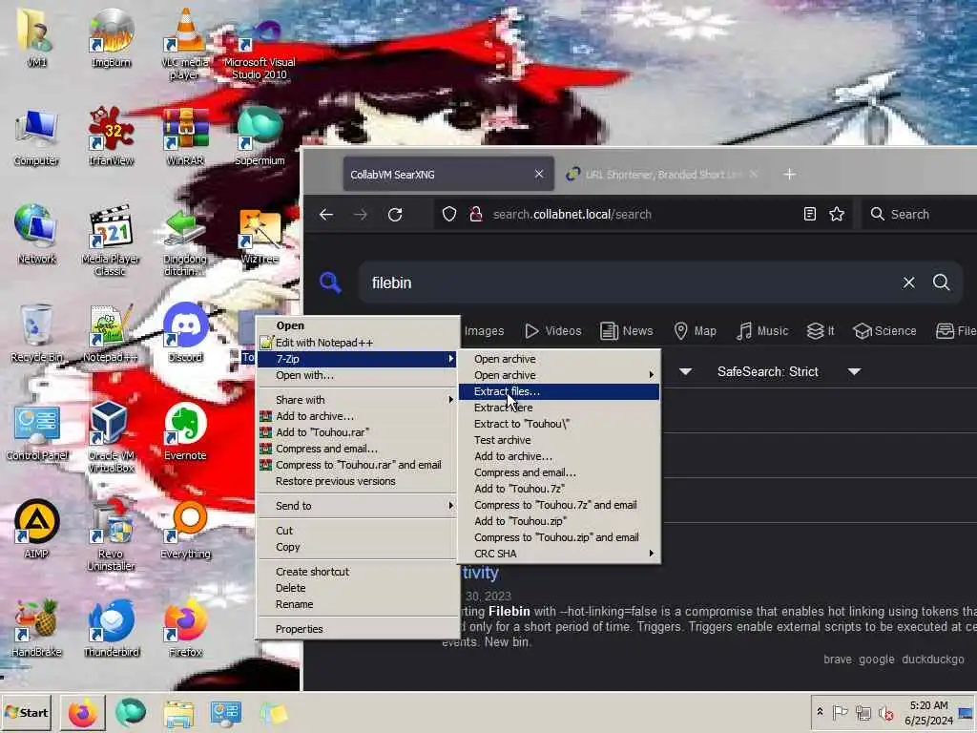Open the ImgBurn desktop shortcut

tap(111, 37)
